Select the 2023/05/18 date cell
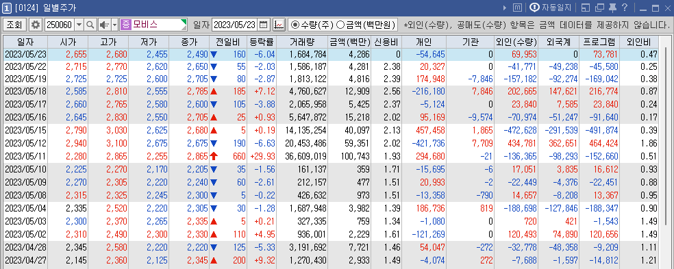 (x=25, y=92)
